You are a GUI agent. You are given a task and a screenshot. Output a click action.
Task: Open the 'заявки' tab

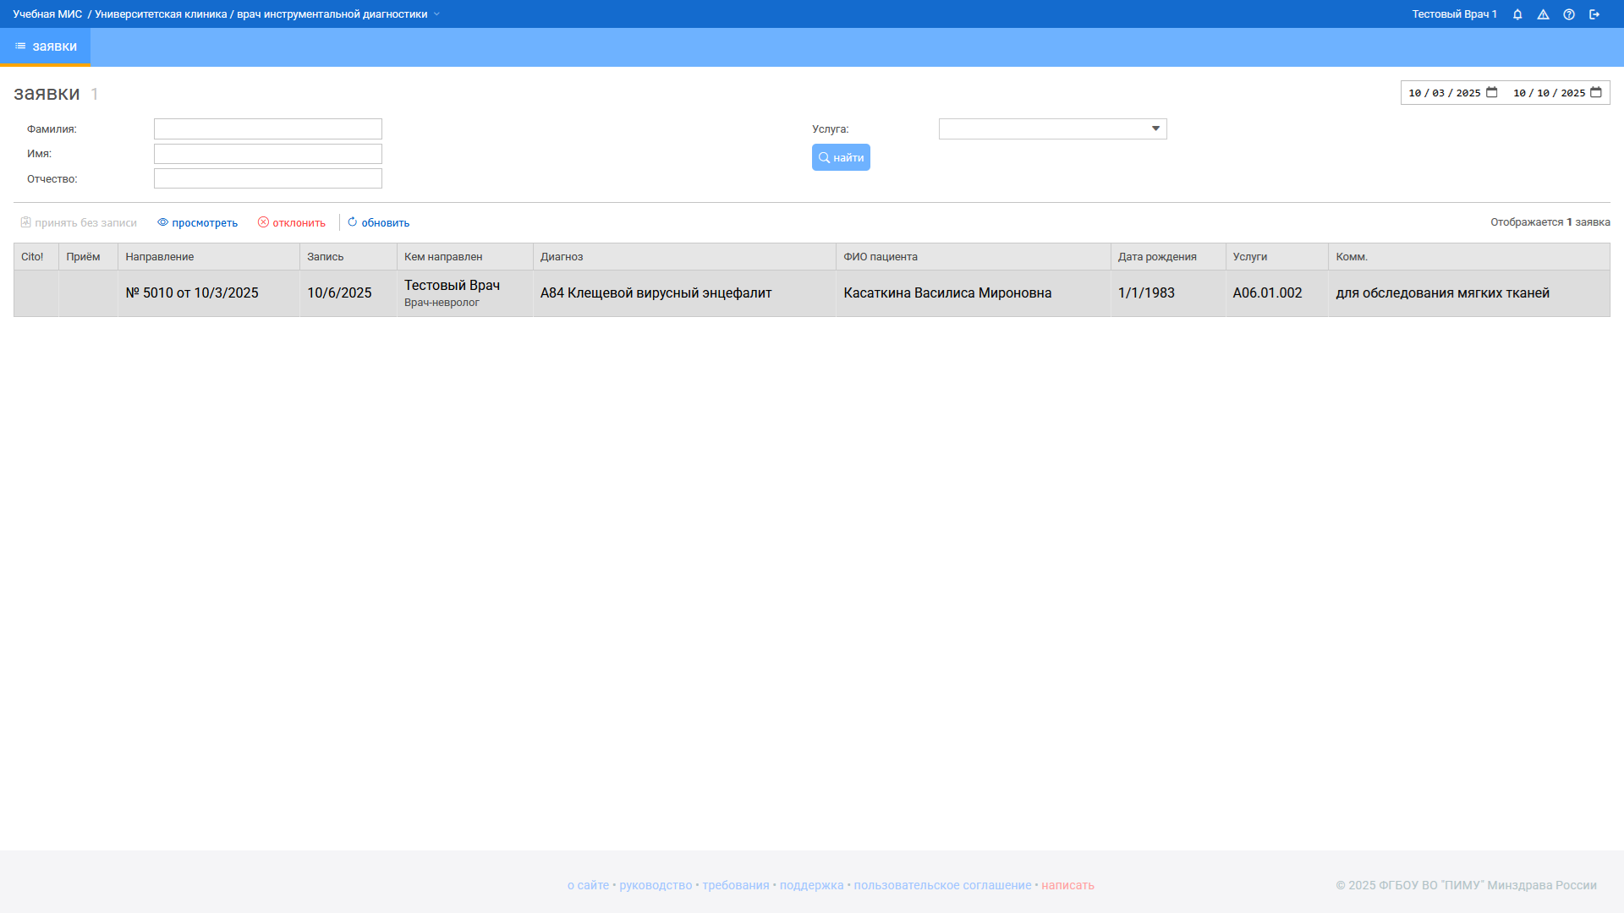46,46
